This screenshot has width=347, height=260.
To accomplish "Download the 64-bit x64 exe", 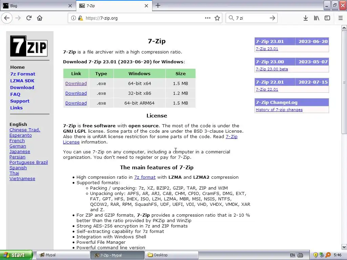I will [76, 84].
